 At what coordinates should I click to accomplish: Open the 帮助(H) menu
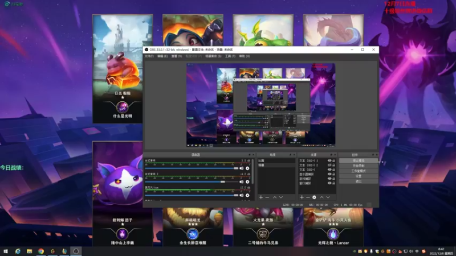pyautogui.click(x=245, y=56)
